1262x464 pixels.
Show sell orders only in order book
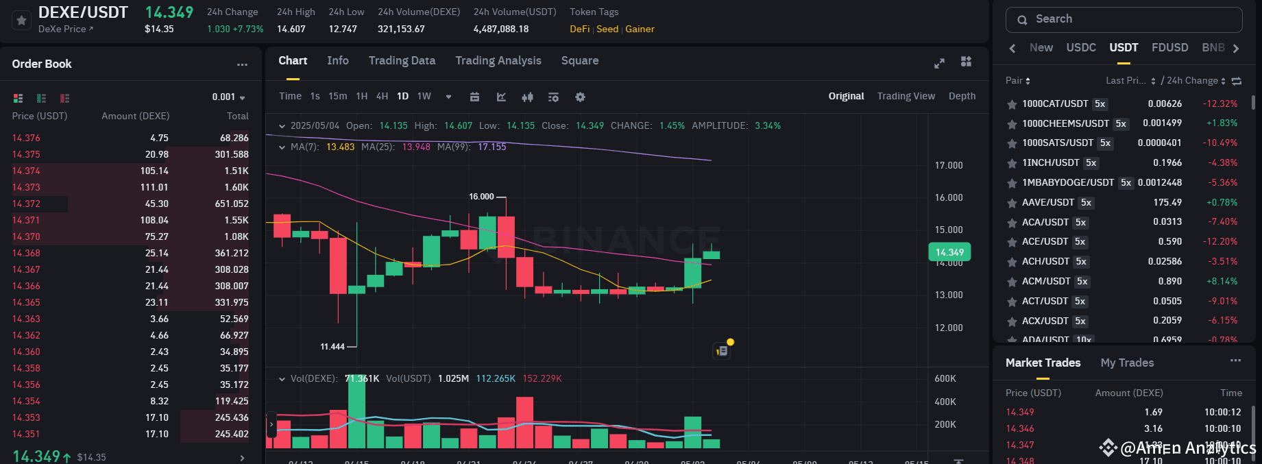65,98
